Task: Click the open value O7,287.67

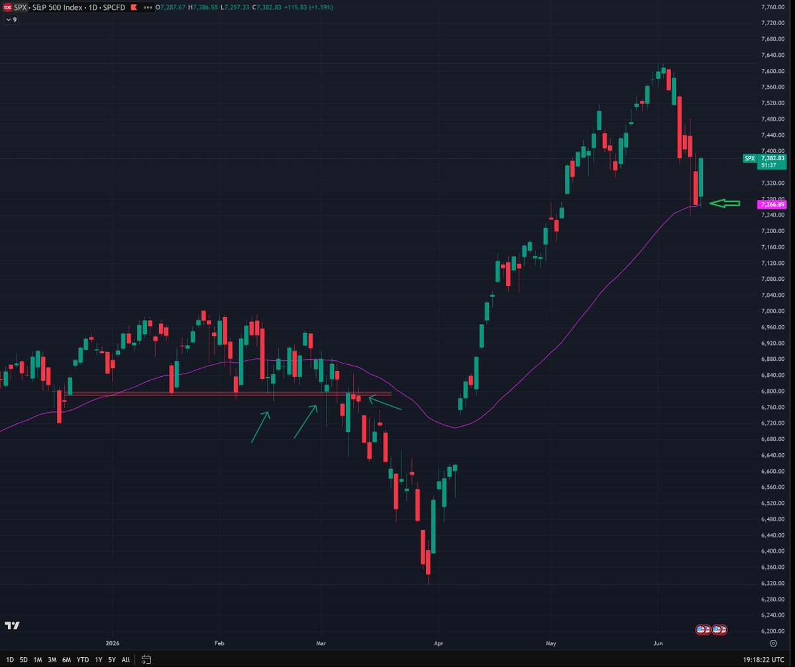Action: pos(170,7)
